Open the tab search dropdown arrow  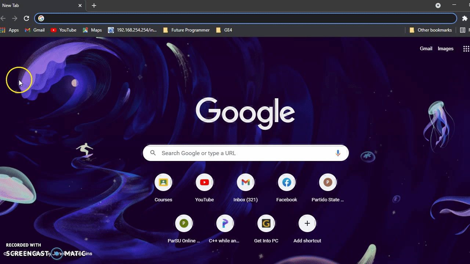(438, 5)
